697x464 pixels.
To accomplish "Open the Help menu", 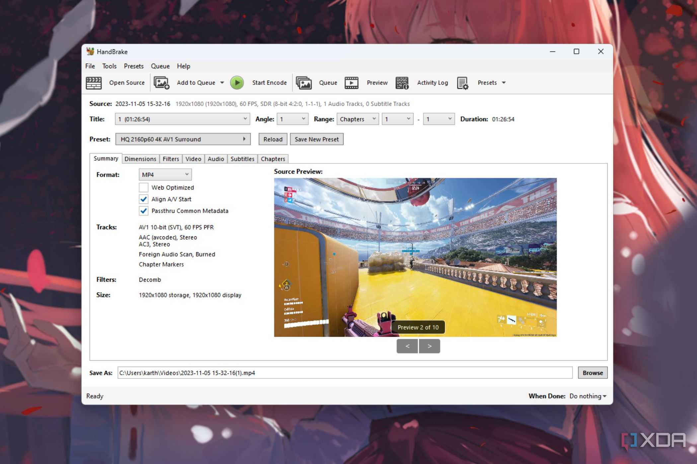I will coord(184,66).
